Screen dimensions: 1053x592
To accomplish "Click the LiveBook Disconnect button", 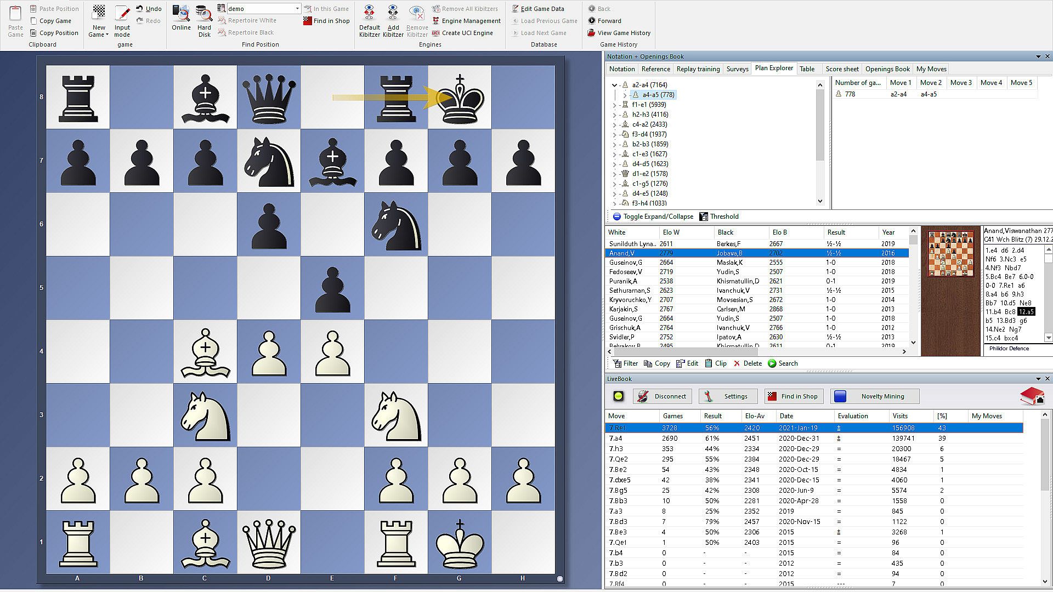I will click(x=663, y=396).
